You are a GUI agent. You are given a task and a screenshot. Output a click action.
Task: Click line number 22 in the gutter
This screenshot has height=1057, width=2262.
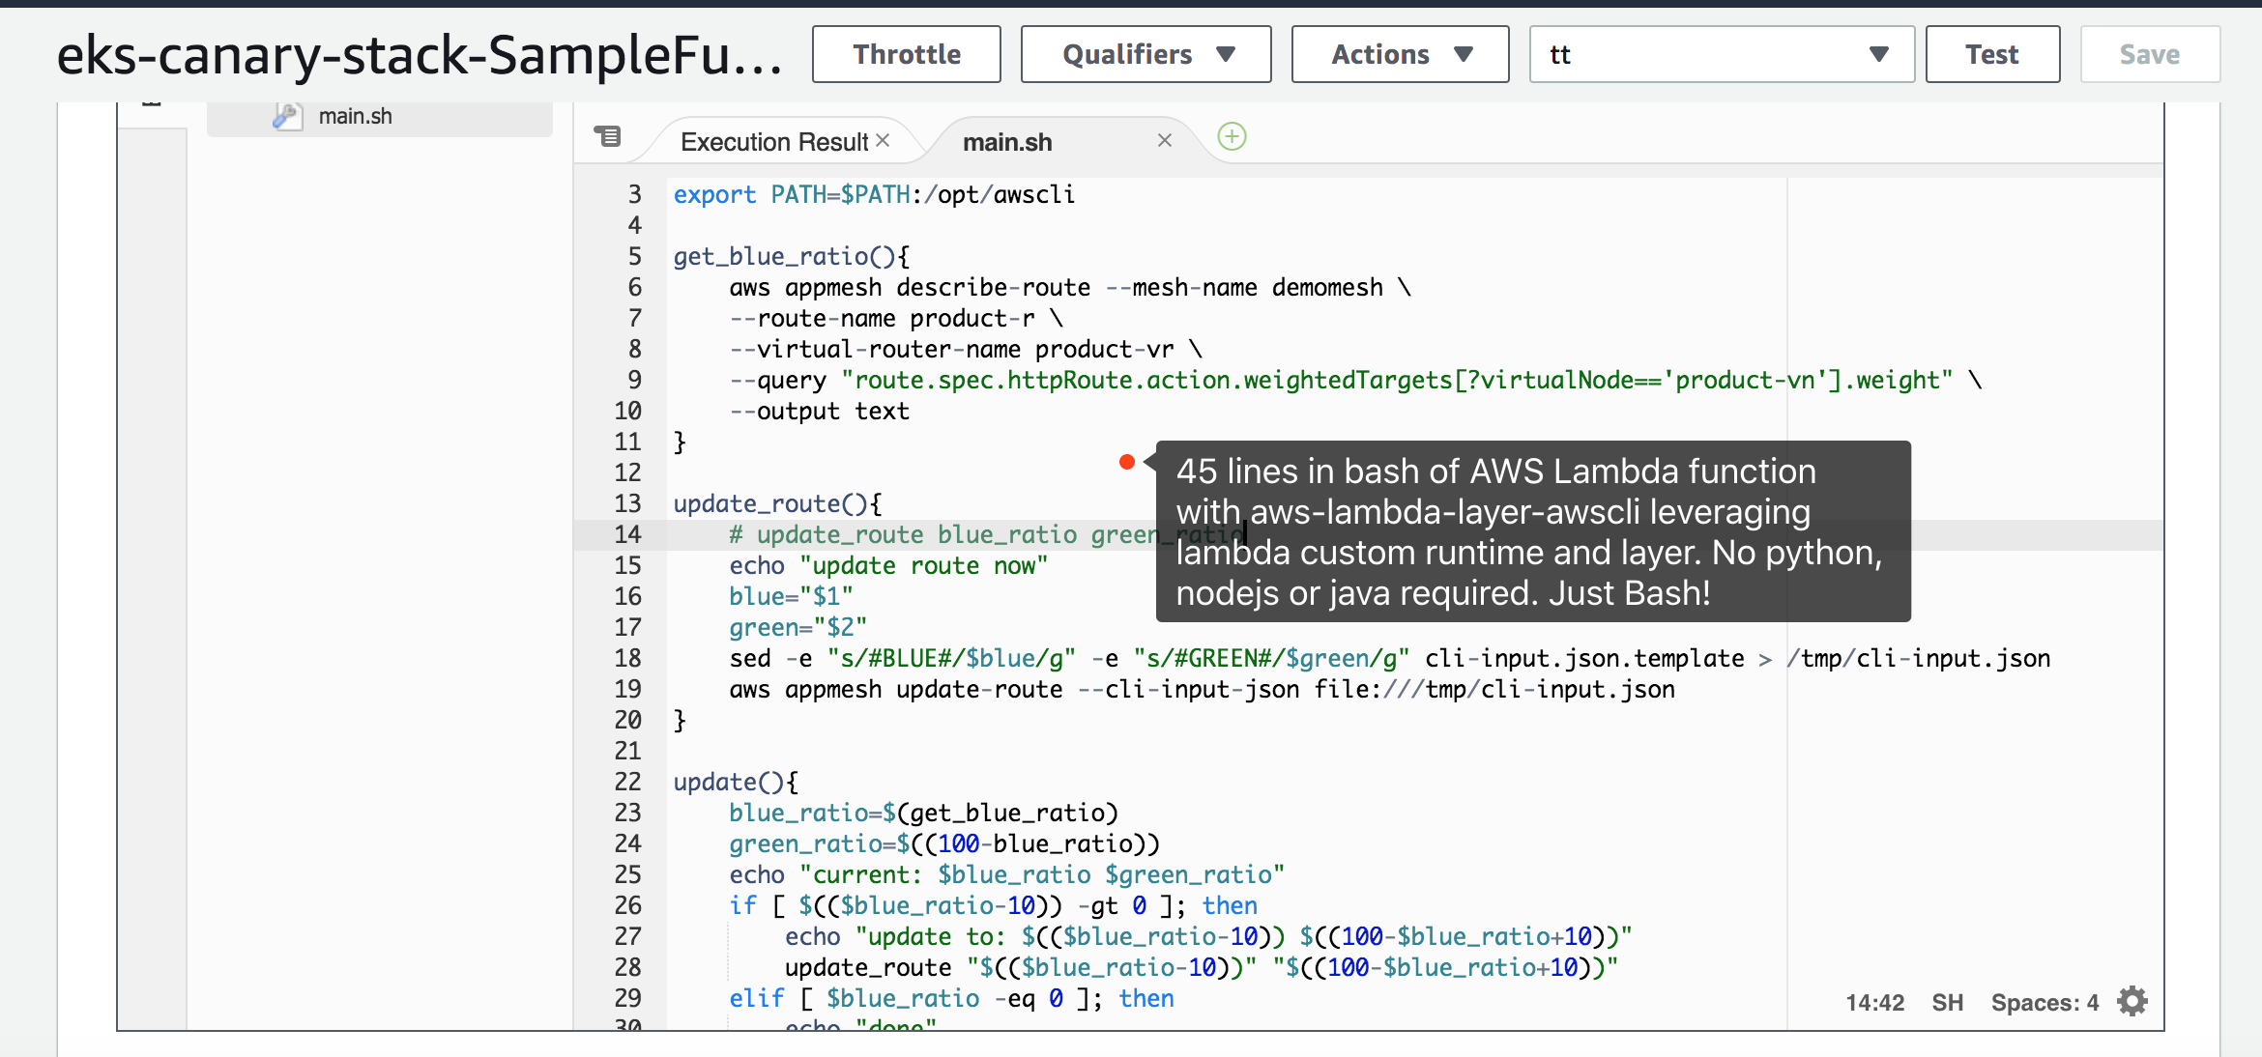tap(627, 782)
